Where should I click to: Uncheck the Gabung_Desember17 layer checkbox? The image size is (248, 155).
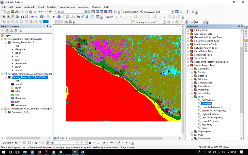[9, 43]
